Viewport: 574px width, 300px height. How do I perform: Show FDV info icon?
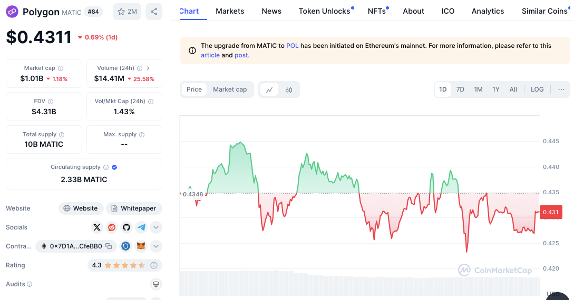click(51, 102)
